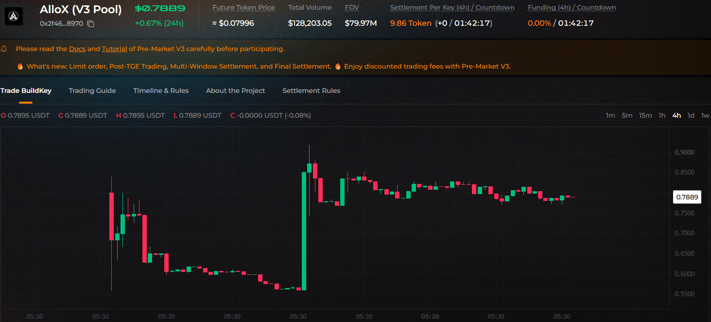Click the Total Volume label
711x322 pixels.
coord(310,8)
